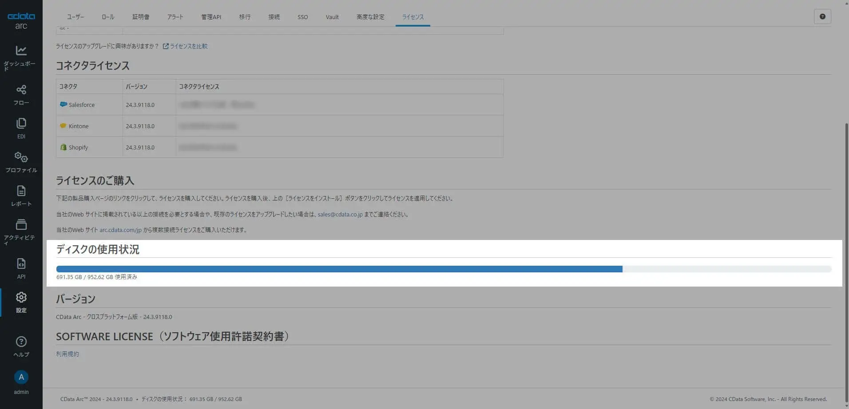Click the footer ディスクの使用状況 status text
This screenshot has height=409, width=849.
pyautogui.click(x=191, y=399)
